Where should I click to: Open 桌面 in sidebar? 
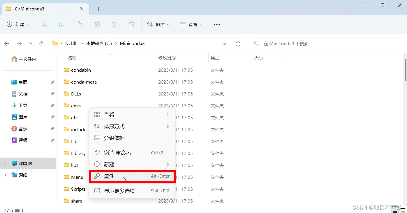(23, 82)
